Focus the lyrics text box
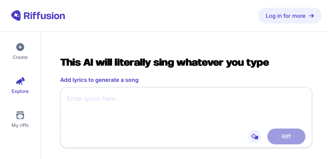The width and height of the screenshot is (328, 159). point(186,117)
